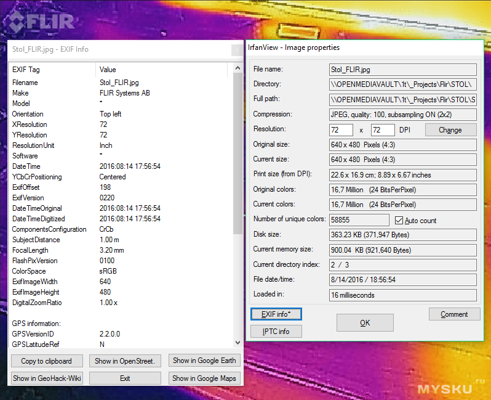Screen dimensions: 491x400
Task: Click the Current size field
Action: 403,160
